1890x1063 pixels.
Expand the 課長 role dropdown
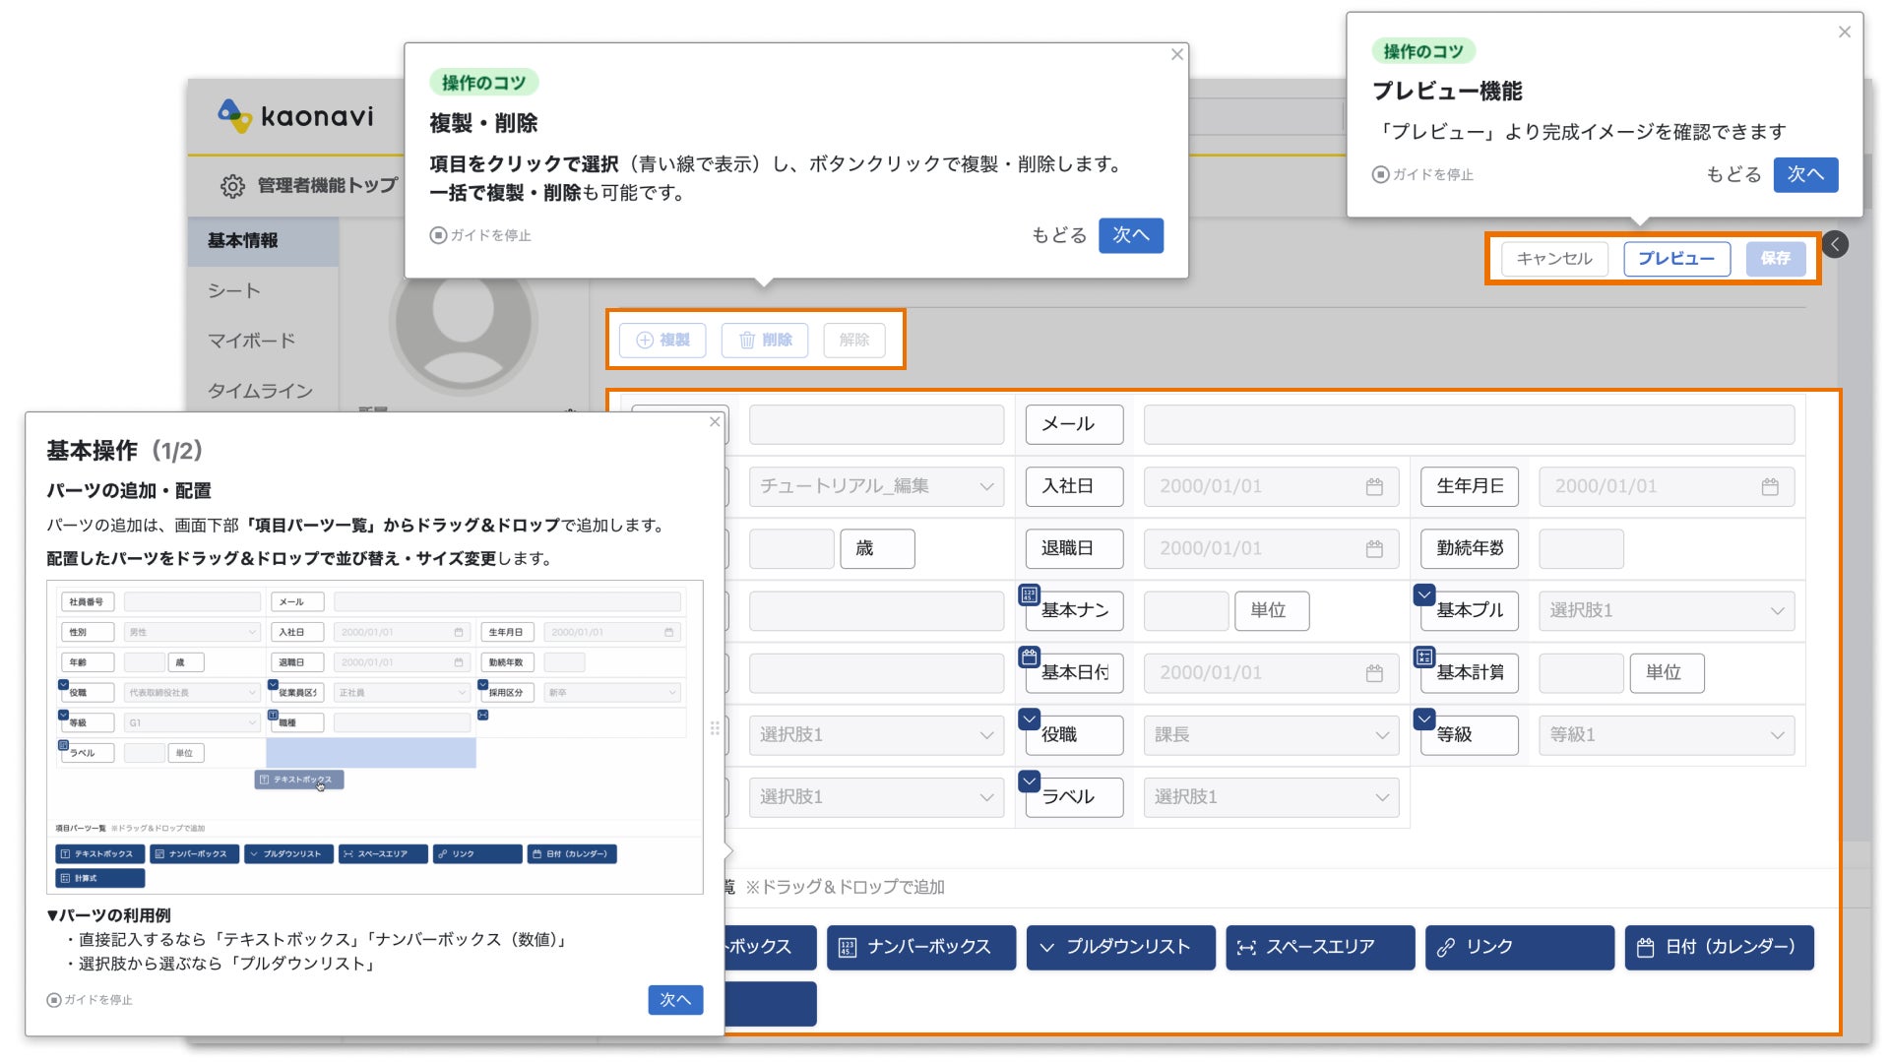pyautogui.click(x=1270, y=735)
